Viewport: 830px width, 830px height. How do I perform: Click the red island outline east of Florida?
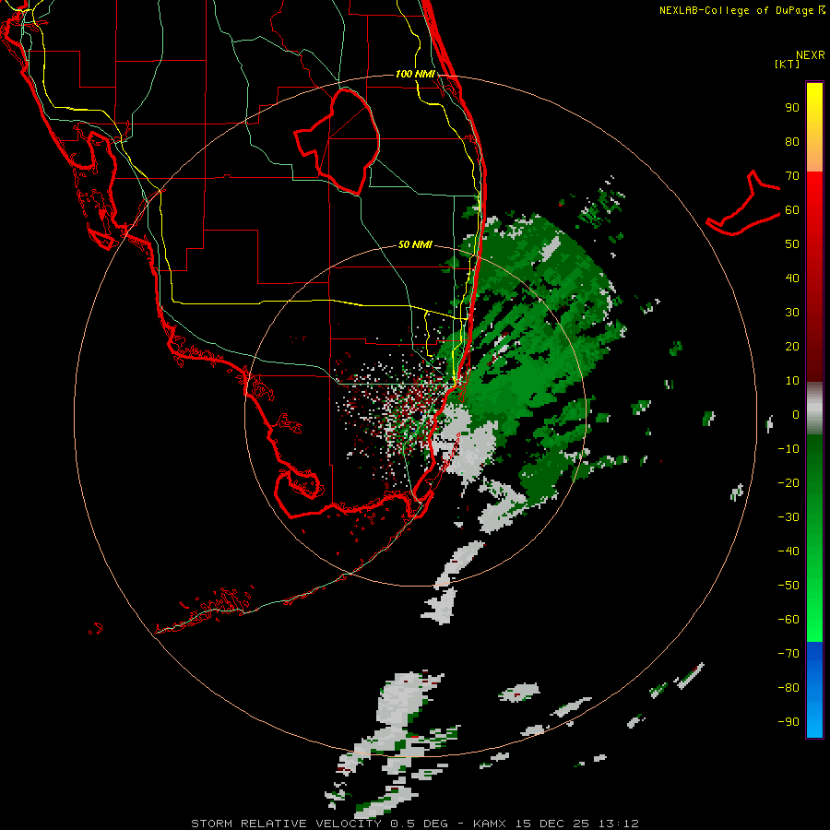[743, 203]
